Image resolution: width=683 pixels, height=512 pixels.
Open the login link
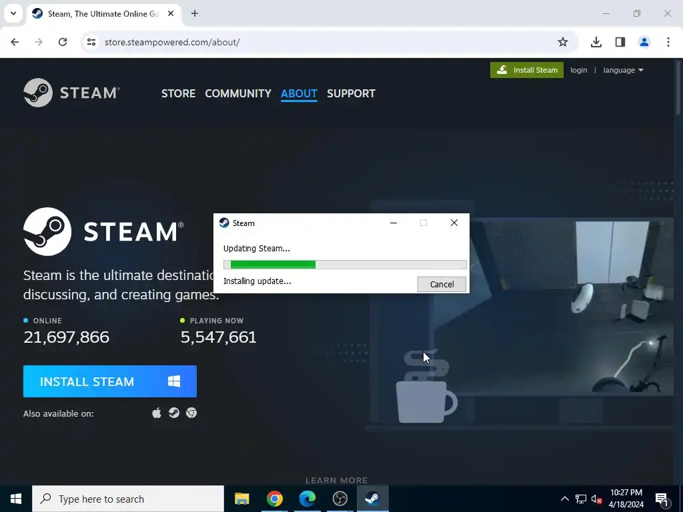(x=578, y=70)
